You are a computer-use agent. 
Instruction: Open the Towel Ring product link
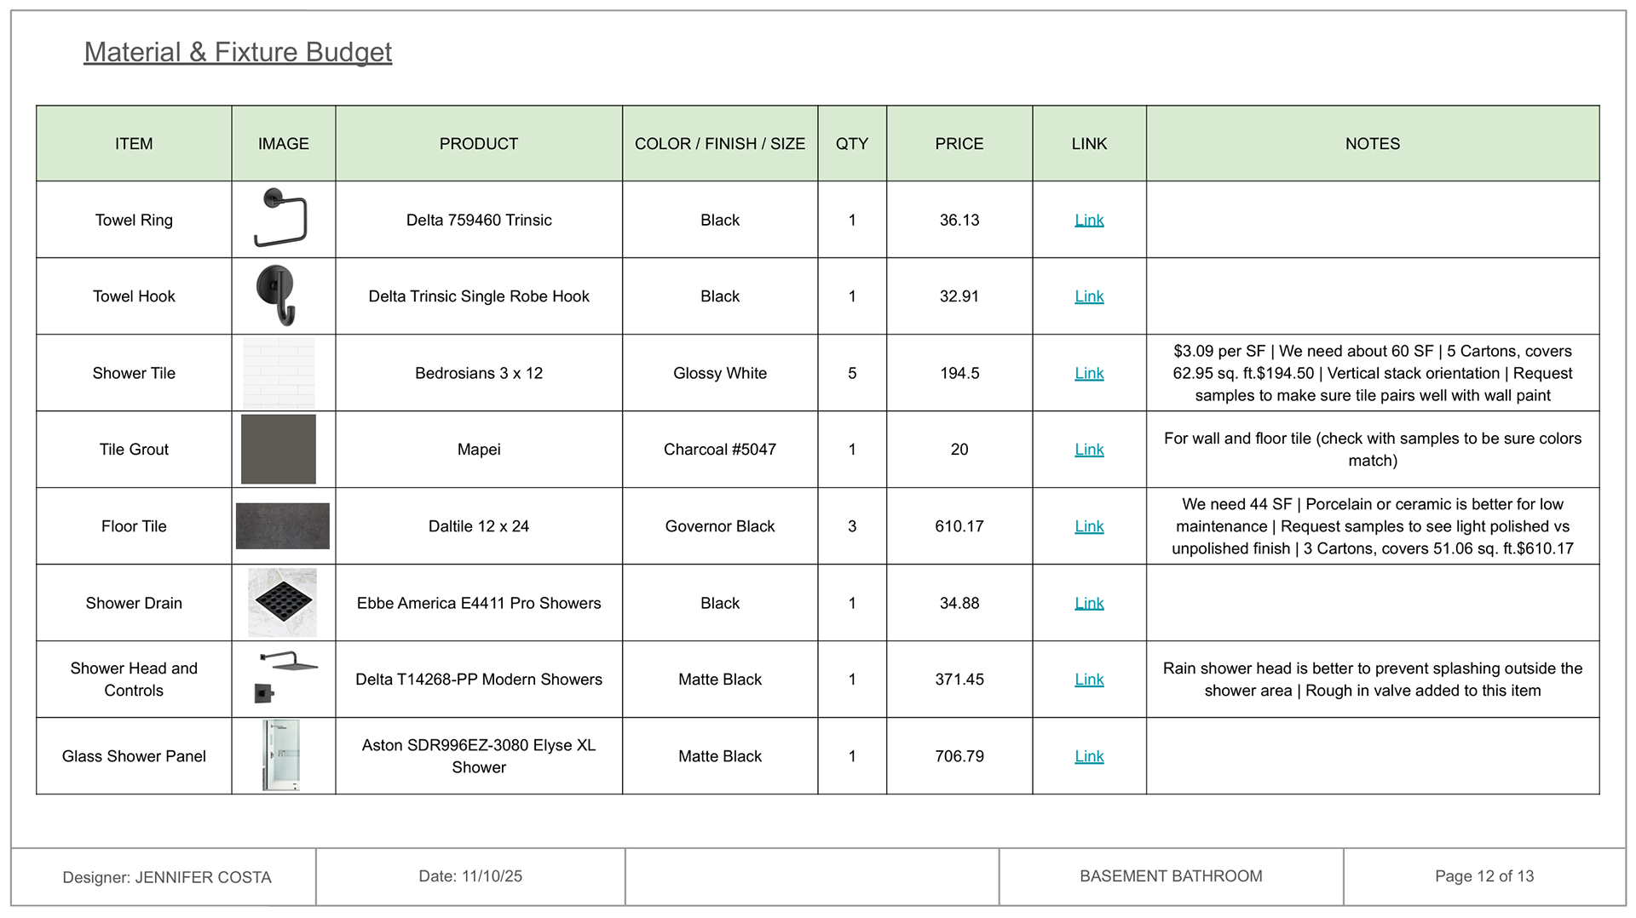coord(1089,220)
